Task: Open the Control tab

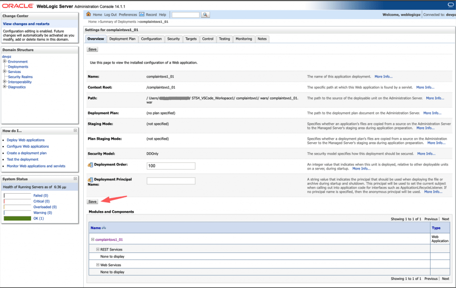Action: click(x=208, y=39)
